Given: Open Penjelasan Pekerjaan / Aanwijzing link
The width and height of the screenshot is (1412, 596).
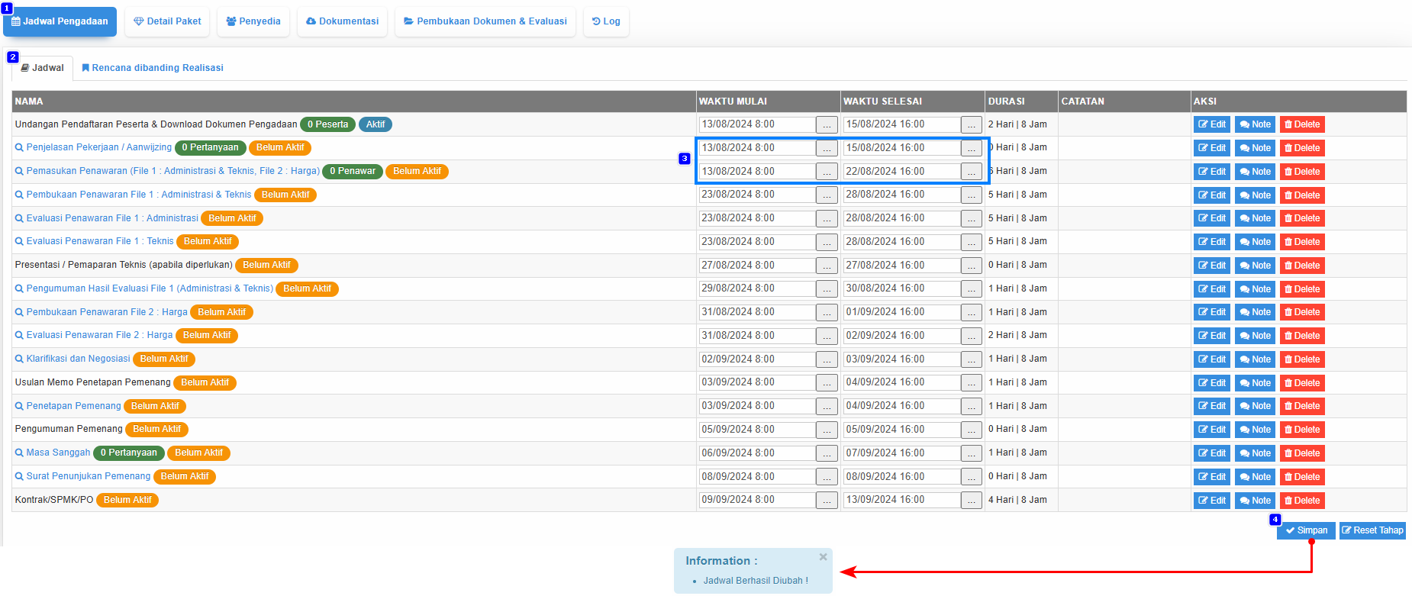Looking at the screenshot, I should pos(98,147).
